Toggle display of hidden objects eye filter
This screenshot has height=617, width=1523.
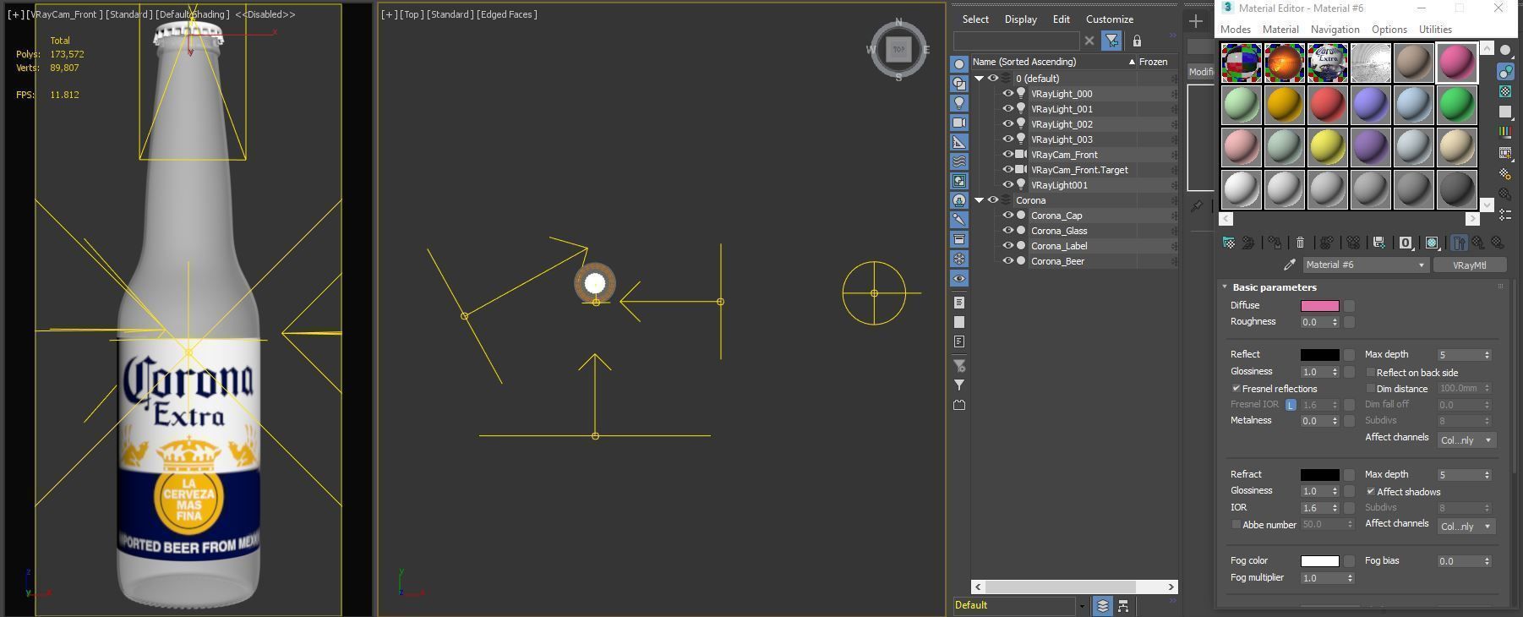point(959,278)
